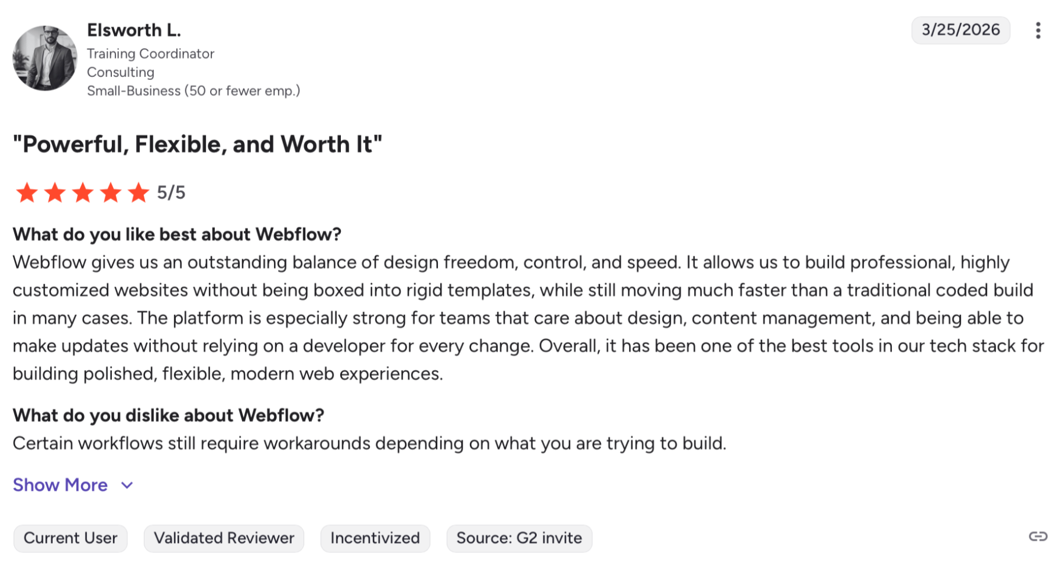Click the fourth rating star
Viewport: 1057px width, 566px height.
point(111,192)
